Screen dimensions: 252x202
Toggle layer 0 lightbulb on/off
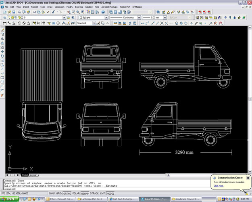tap(9, 17)
